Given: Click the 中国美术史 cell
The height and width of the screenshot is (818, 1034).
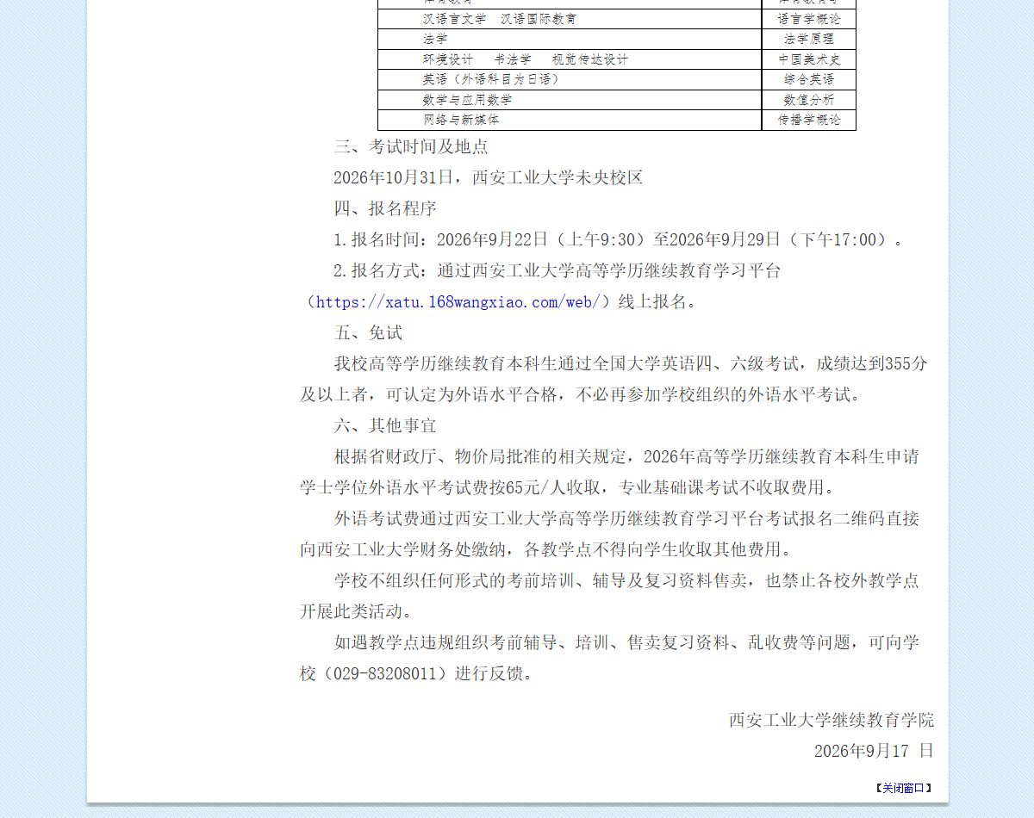Looking at the screenshot, I should tap(809, 59).
